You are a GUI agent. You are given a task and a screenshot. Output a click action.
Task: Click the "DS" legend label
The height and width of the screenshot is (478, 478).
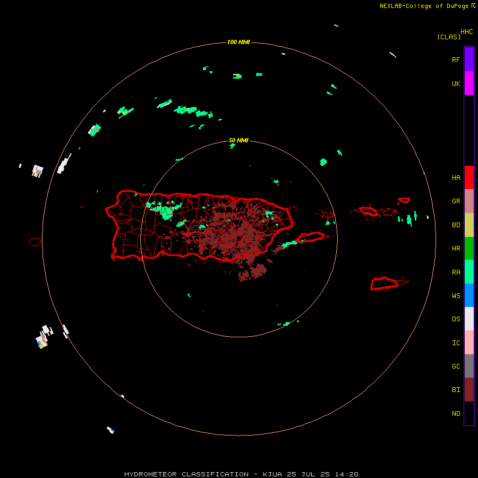(456, 319)
